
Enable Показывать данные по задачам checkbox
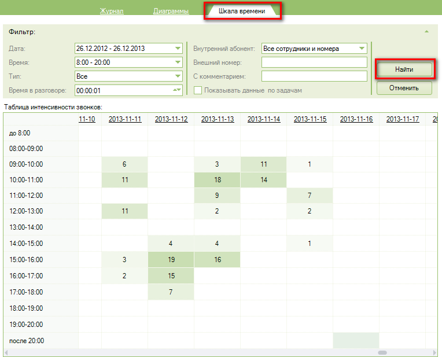pyautogui.click(x=198, y=90)
